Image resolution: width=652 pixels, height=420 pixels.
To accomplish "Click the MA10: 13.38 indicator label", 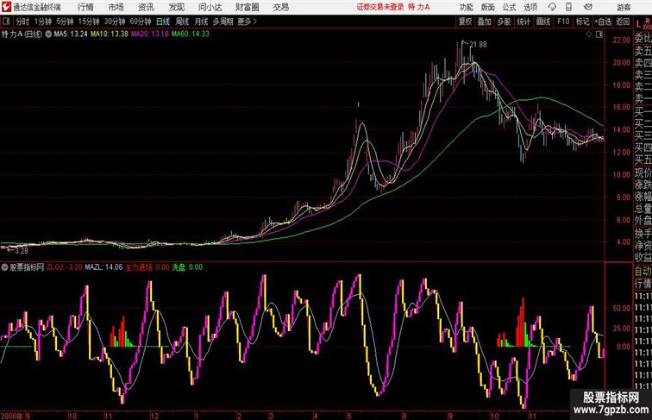I will pyautogui.click(x=110, y=34).
